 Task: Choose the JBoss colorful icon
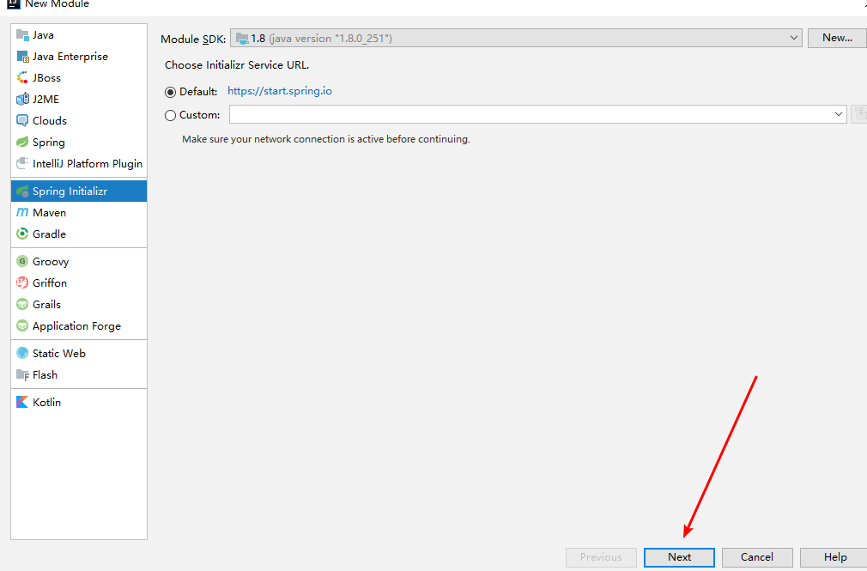22,78
